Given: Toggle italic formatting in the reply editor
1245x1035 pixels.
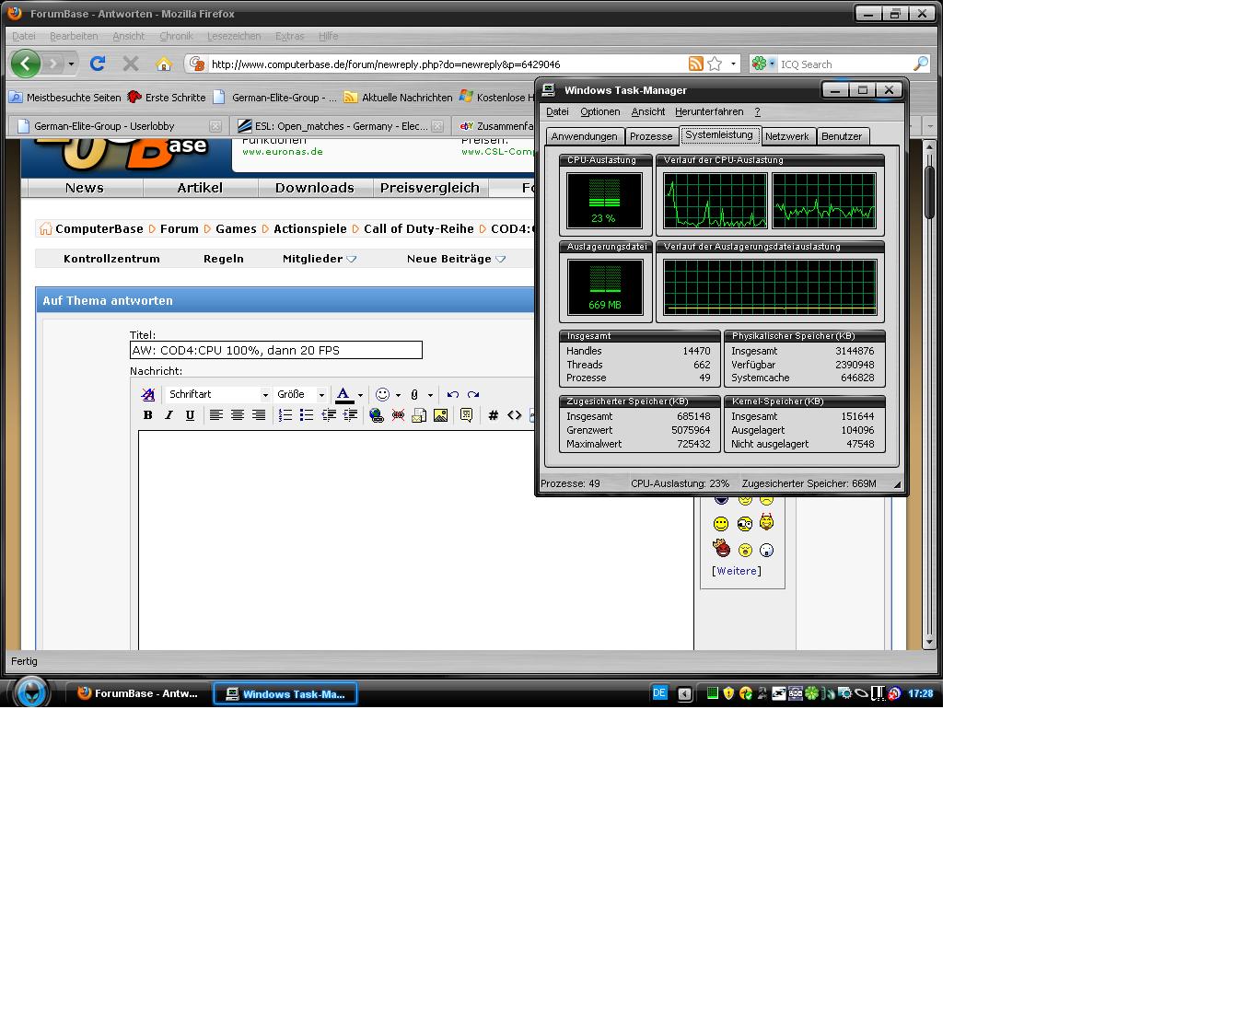Looking at the screenshot, I should pyautogui.click(x=169, y=415).
